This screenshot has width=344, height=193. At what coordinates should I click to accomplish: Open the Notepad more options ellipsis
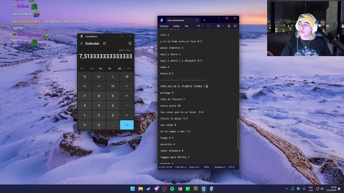208,26
